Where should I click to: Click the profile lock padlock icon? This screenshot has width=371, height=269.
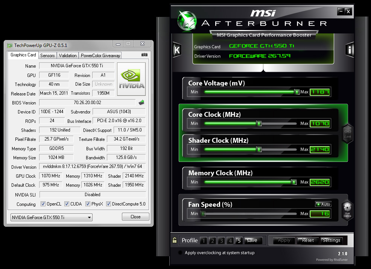(x=175, y=240)
